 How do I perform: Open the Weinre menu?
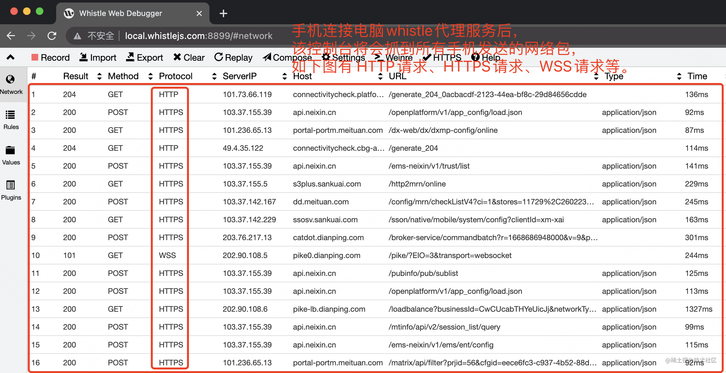(394, 57)
